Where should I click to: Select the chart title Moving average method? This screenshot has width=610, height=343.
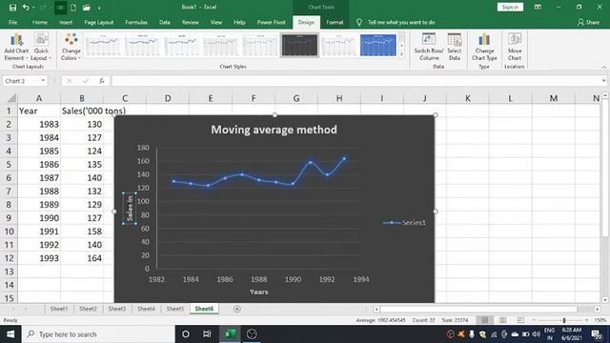[x=274, y=130]
